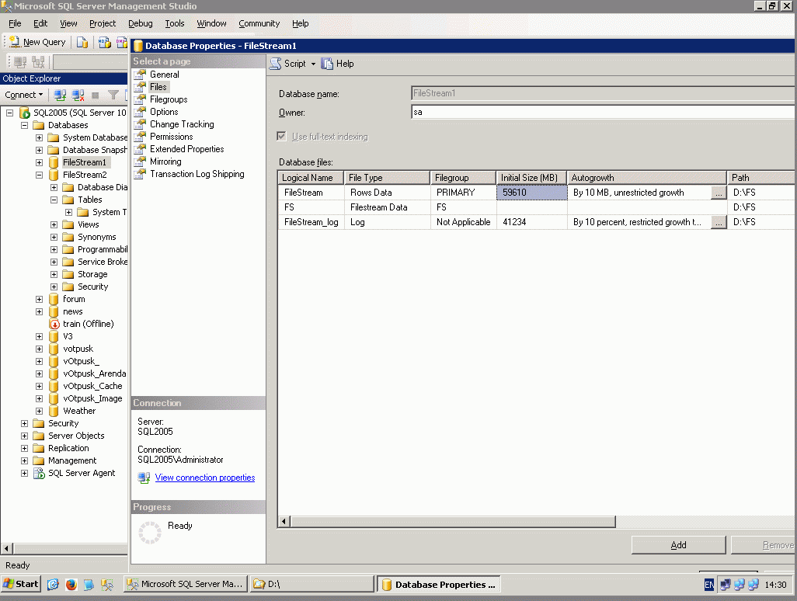Collapse the Tables folder
This screenshot has width=797, height=601.
(x=54, y=200)
